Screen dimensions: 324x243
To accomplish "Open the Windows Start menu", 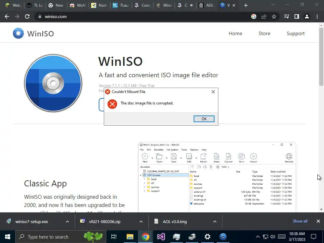I will click(x=8, y=237).
